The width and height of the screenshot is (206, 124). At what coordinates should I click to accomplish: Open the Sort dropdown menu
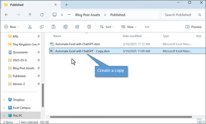(x=107, y=27)
